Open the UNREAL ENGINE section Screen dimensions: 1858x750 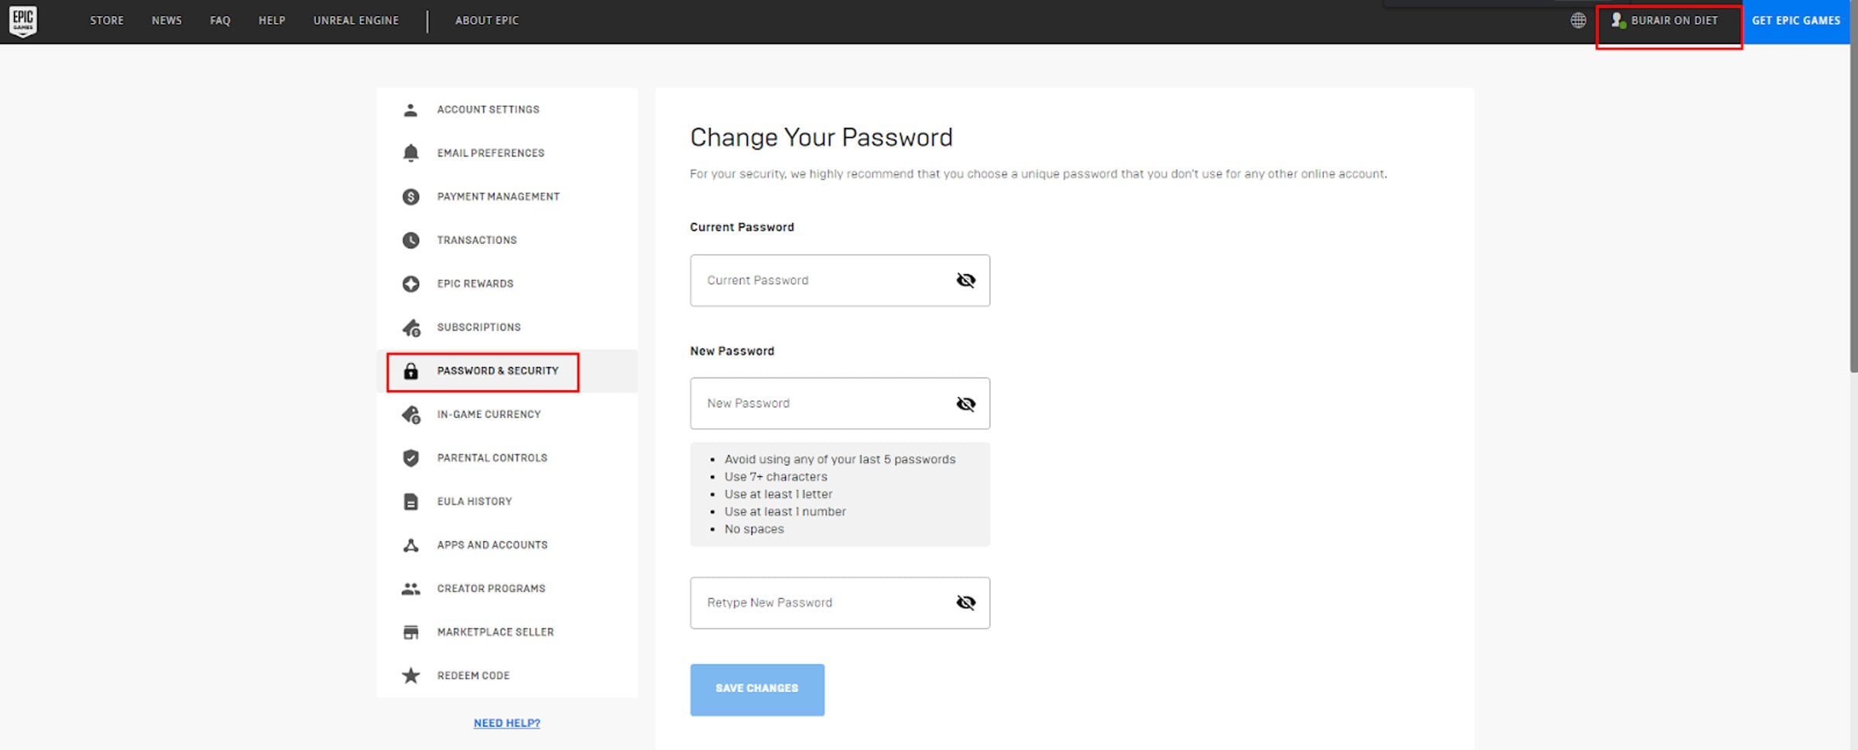(356, 21)
